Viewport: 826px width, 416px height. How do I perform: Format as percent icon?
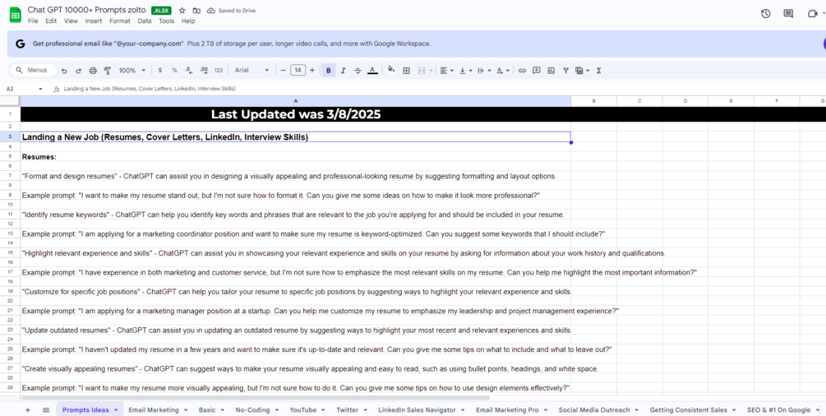(174, 70)
